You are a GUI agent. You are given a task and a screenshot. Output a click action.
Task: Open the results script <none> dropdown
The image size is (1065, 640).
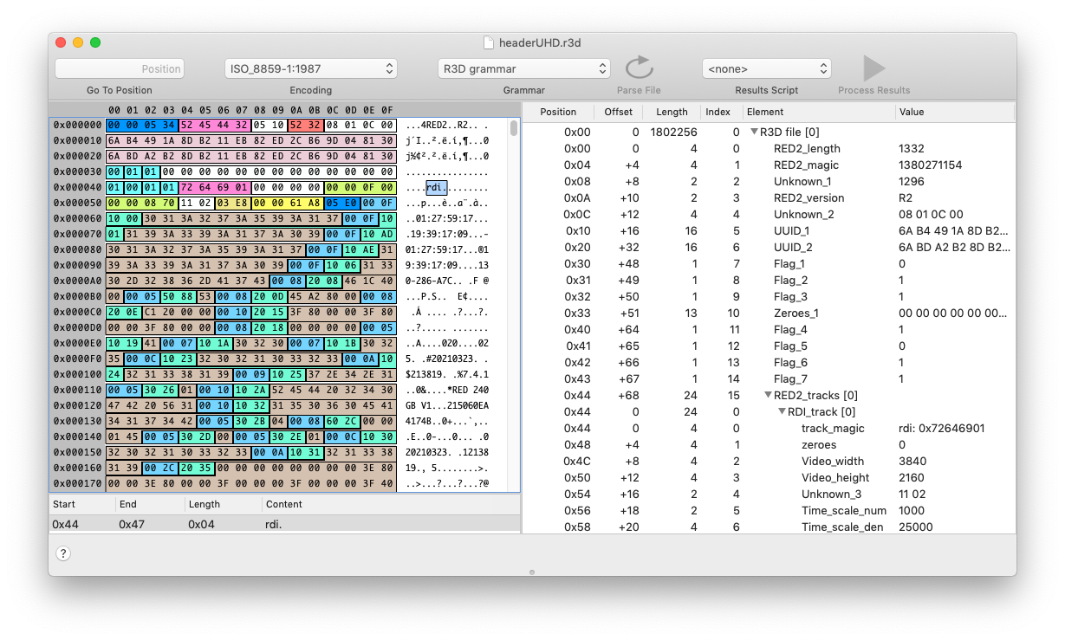766,68
